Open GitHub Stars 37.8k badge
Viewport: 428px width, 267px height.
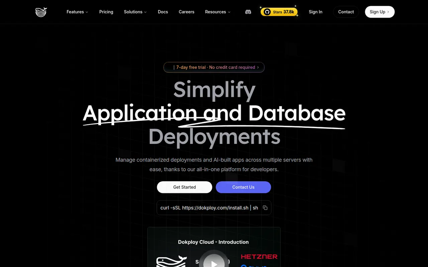279,12
